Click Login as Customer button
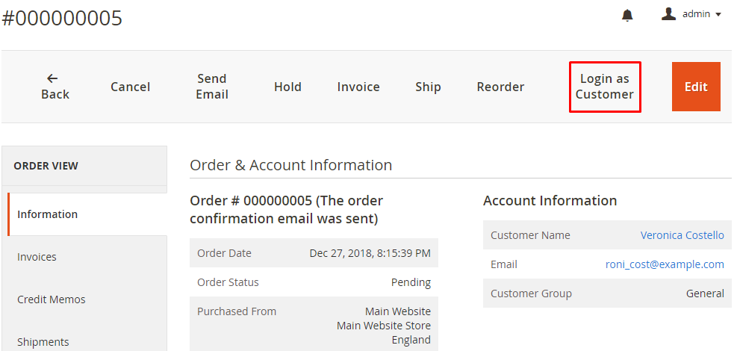This screenshot has width=737, height=351. pyautogui.click(x=605, y=87)
